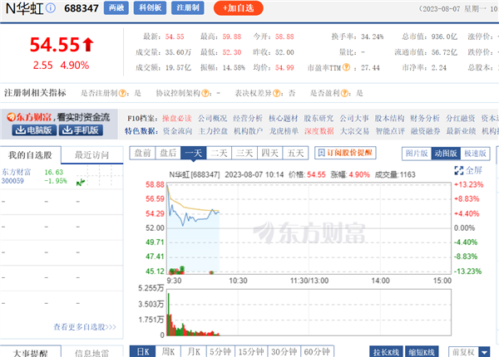Click the 两融 tag button
The image size is (499, 357).
116,8
